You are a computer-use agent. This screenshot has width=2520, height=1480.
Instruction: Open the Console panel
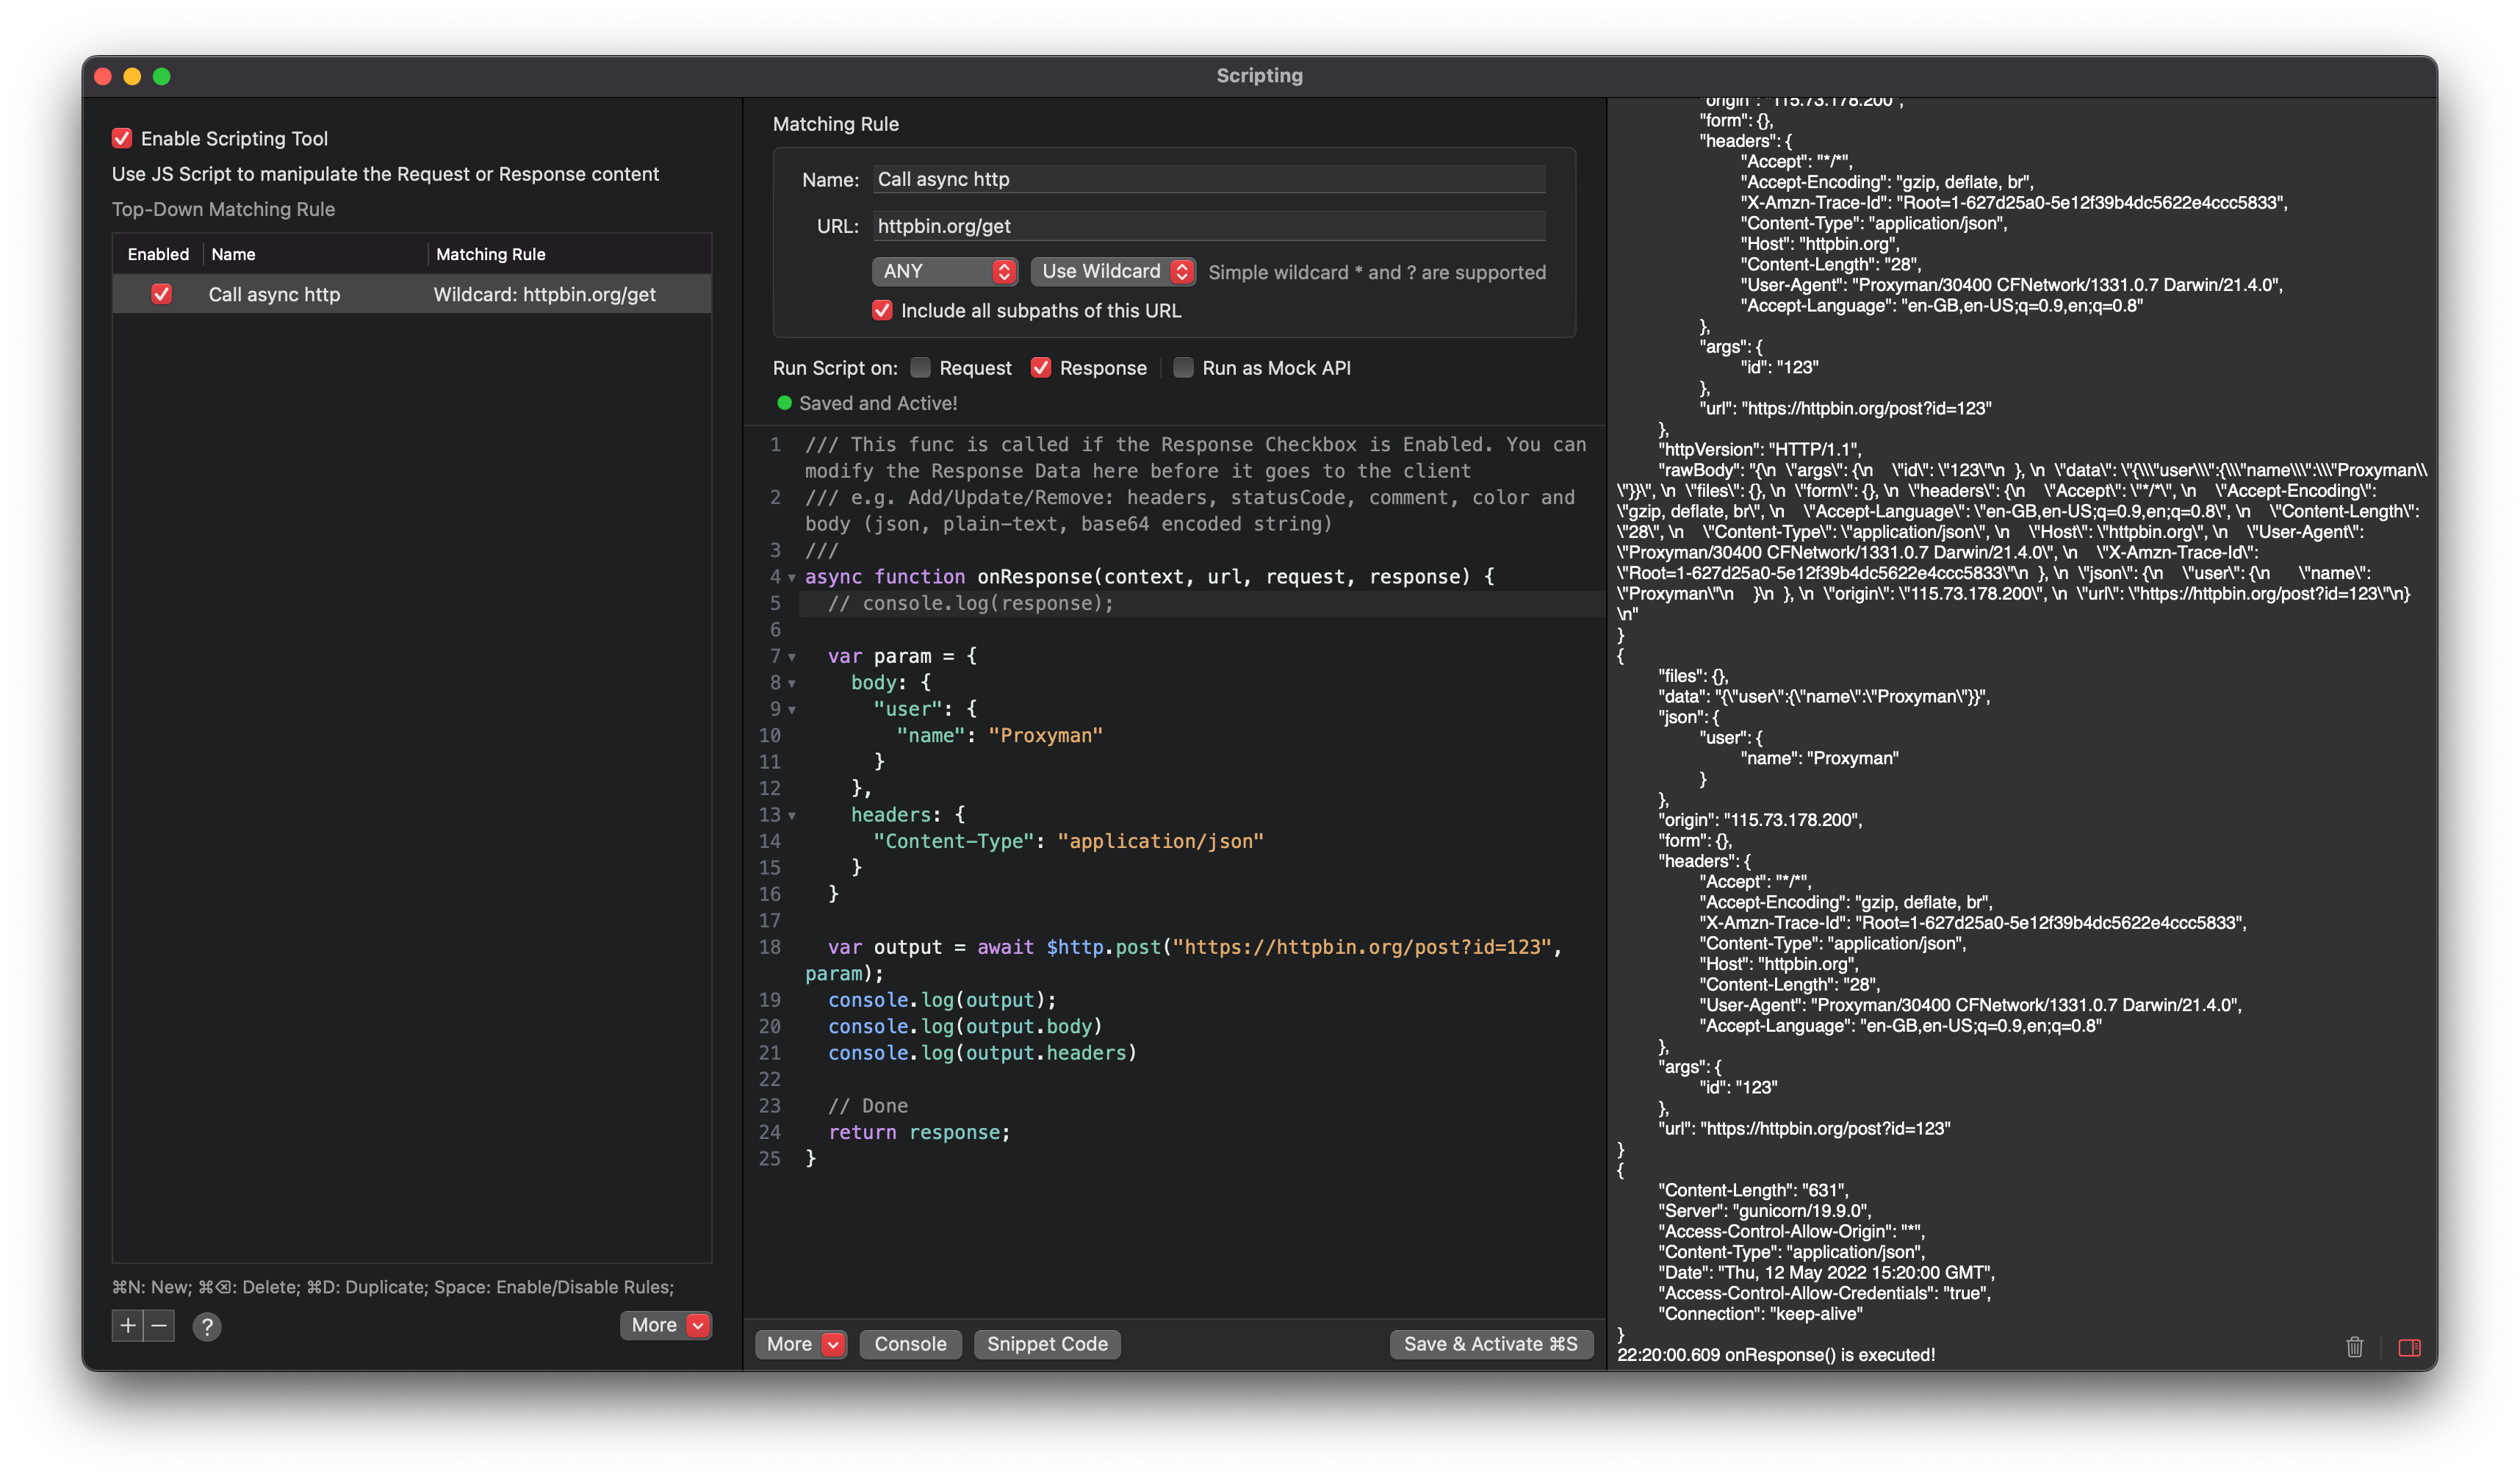[x=910, y=1344]
